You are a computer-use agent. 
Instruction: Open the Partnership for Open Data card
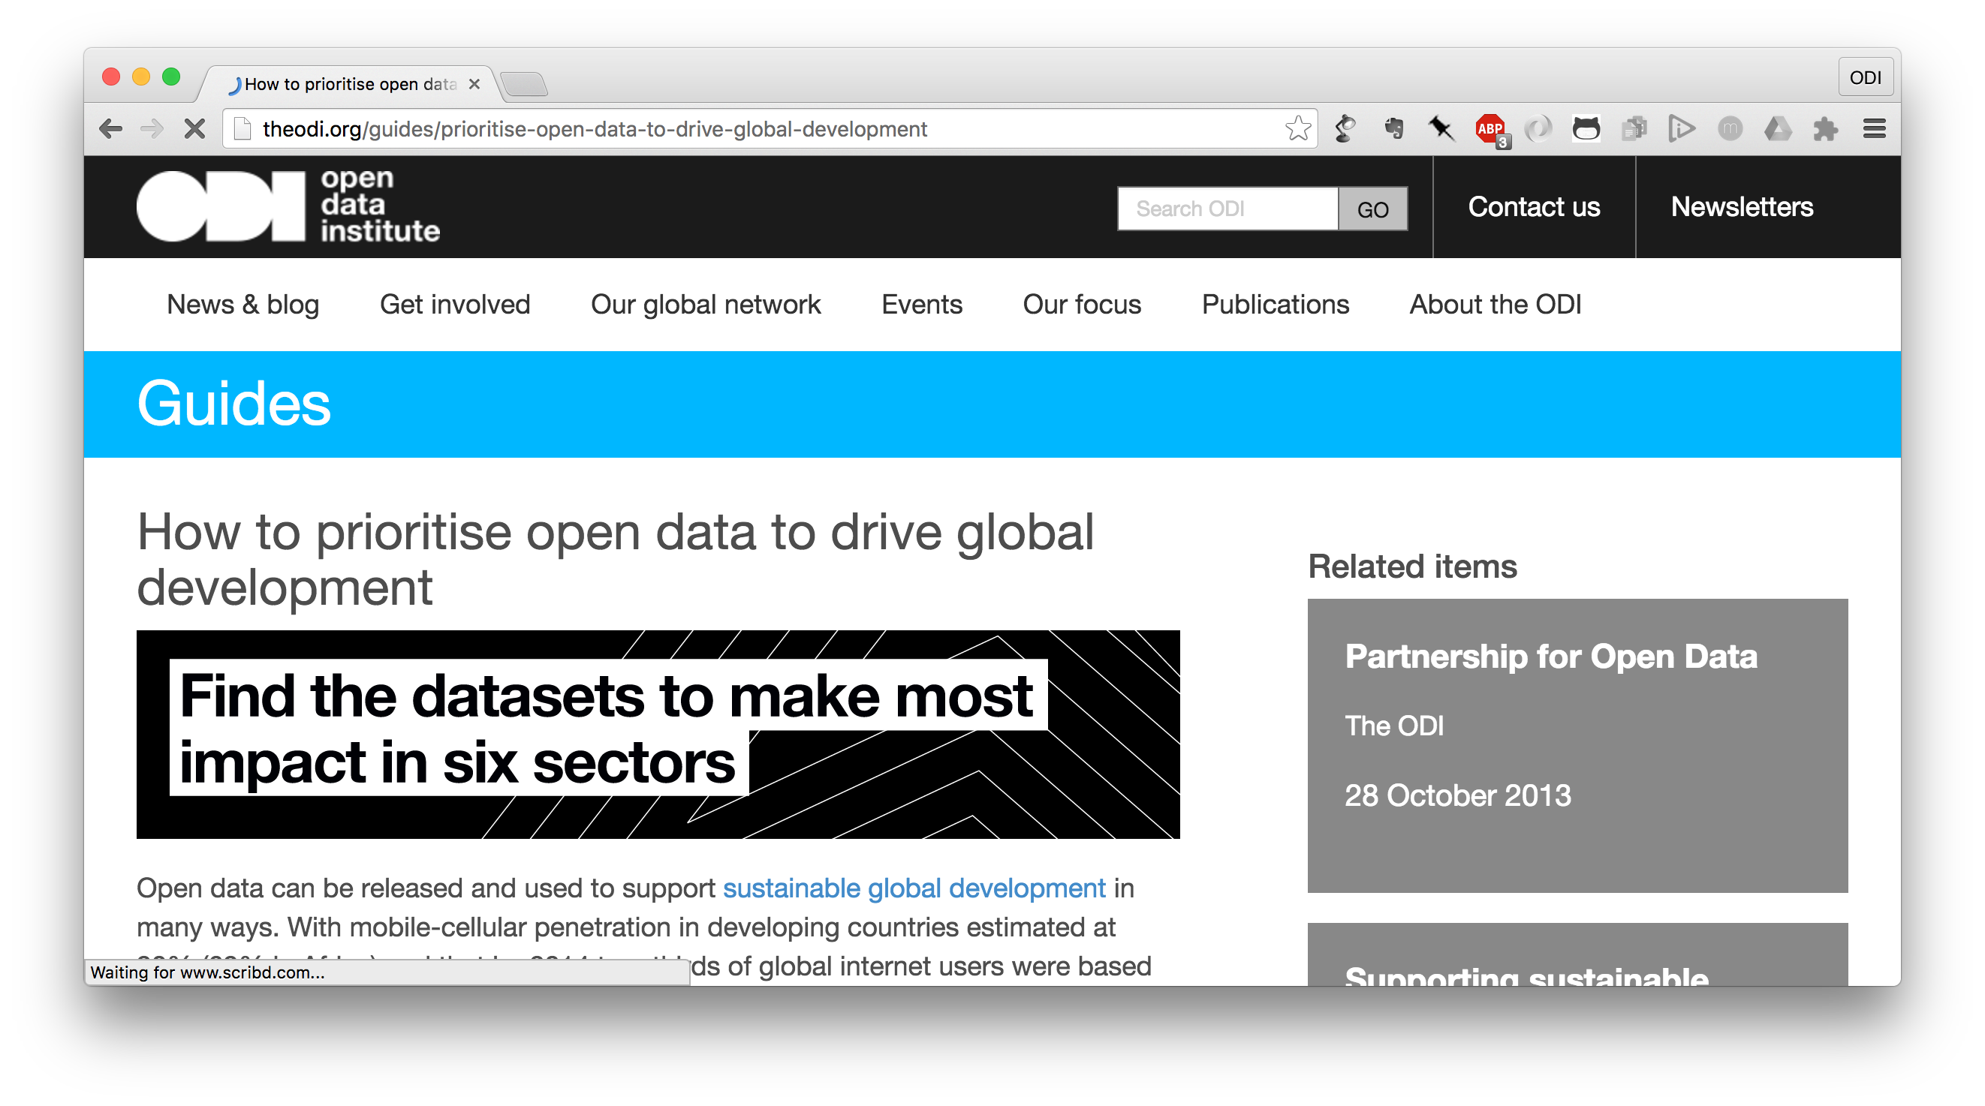1550,657
